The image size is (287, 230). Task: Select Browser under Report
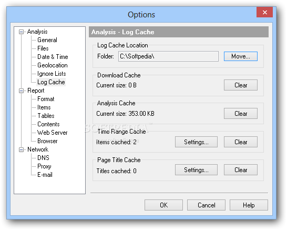coord(47,141)
